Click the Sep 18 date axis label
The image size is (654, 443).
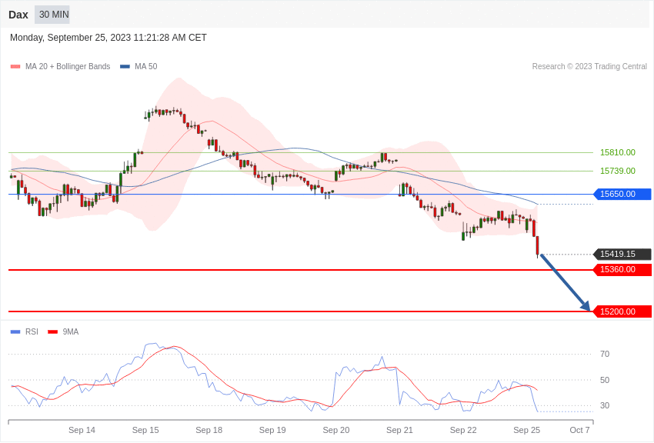pos(209,430)
